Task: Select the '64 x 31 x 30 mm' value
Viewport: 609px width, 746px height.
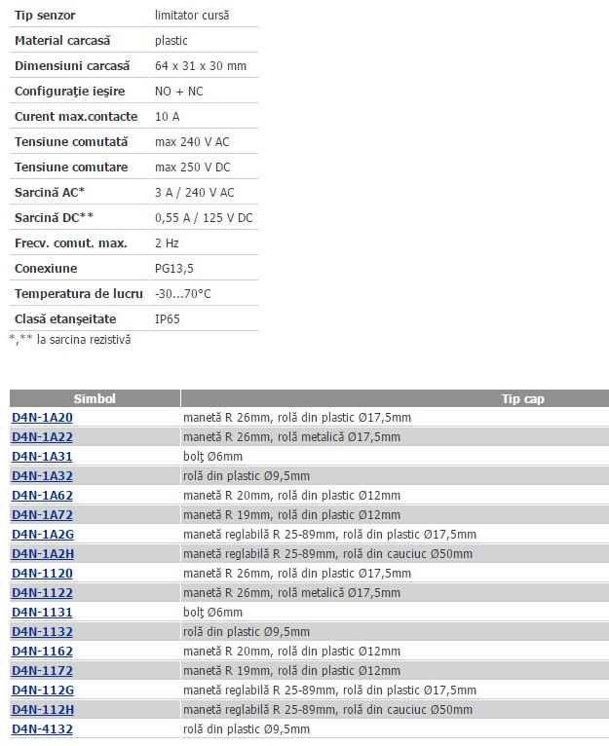Action: tap(201, 65)
